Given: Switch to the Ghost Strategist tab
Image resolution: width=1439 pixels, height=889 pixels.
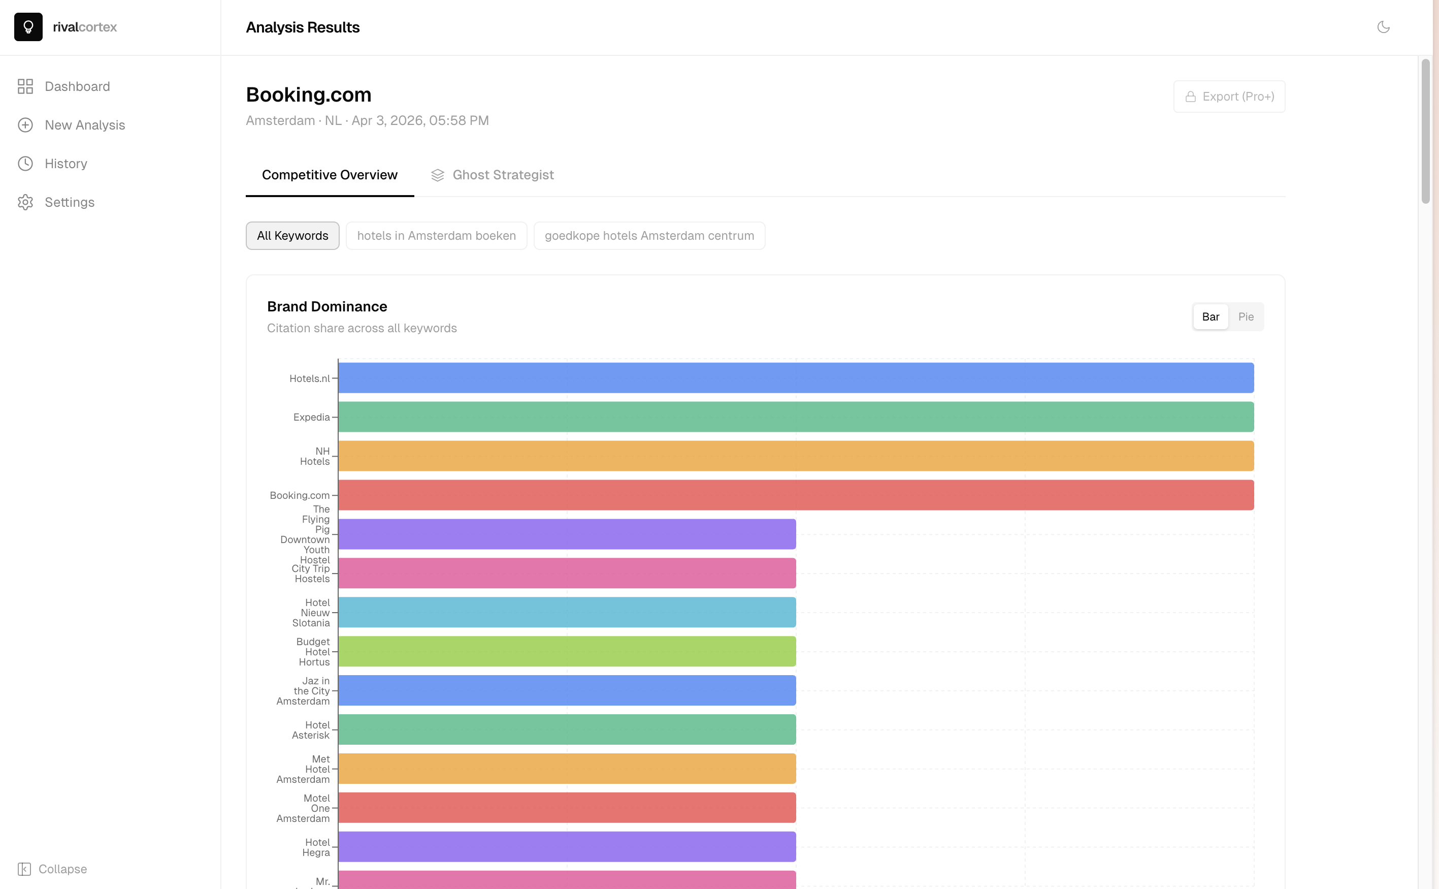Looking at the screenshot, I should (503, 175).
